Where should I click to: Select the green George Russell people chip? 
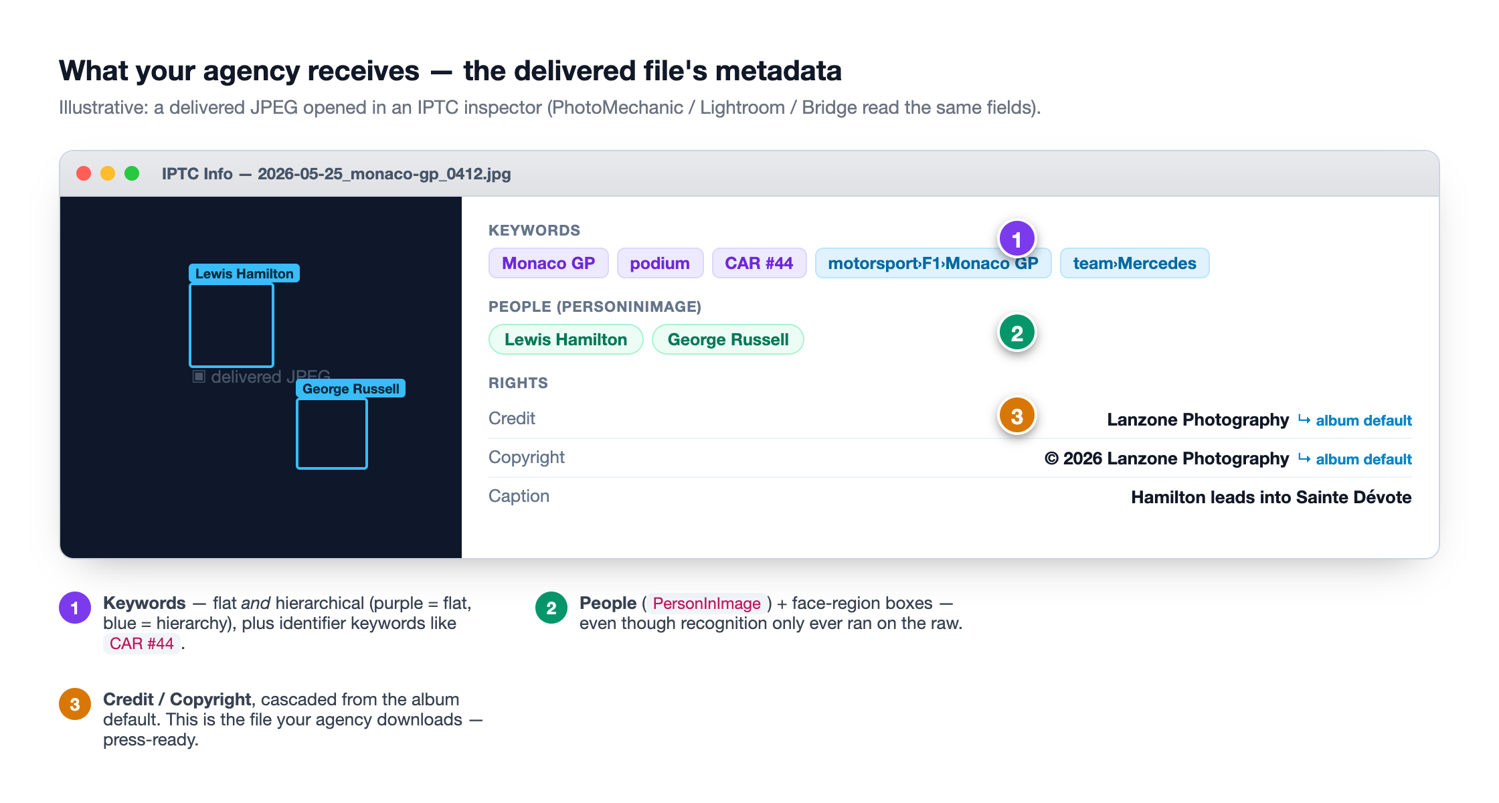[728, 339]
